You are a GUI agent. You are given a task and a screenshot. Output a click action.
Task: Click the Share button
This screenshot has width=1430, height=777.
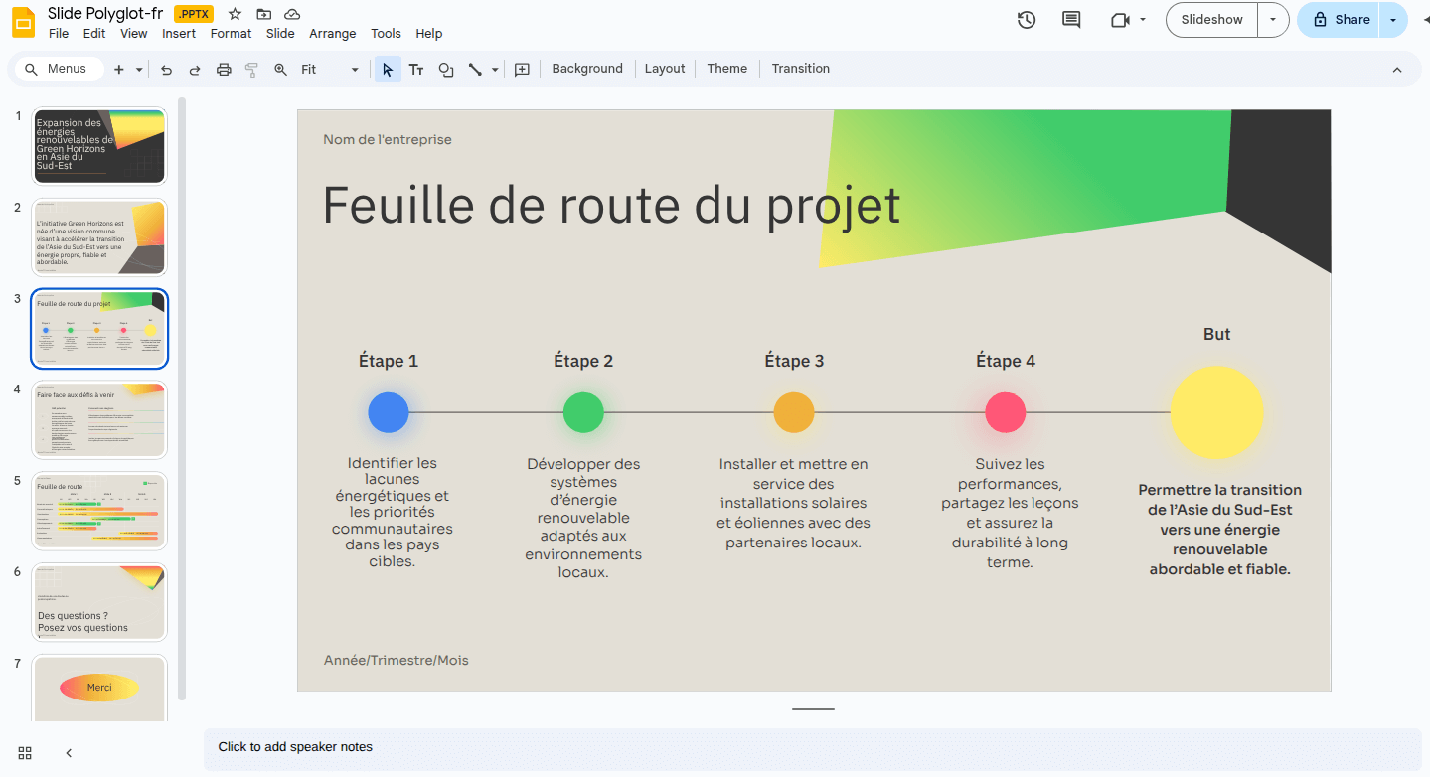point(1341,20)
